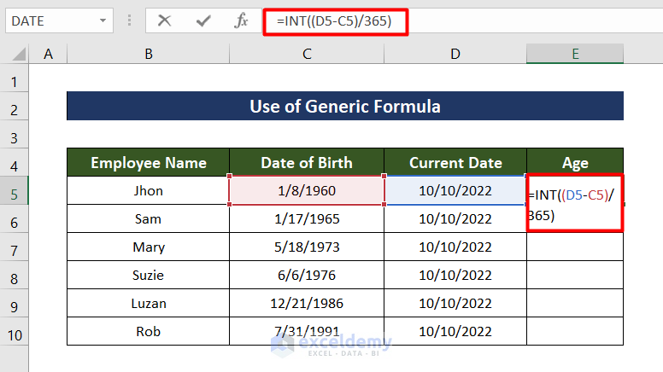Select column C header

tap(307, 54)
